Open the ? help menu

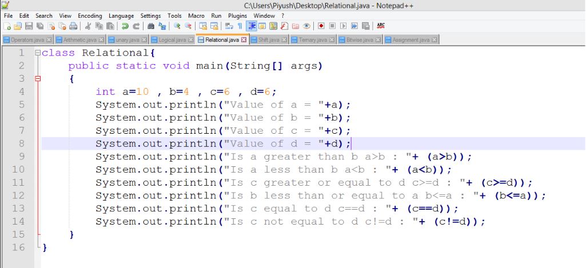click(283, 15)
